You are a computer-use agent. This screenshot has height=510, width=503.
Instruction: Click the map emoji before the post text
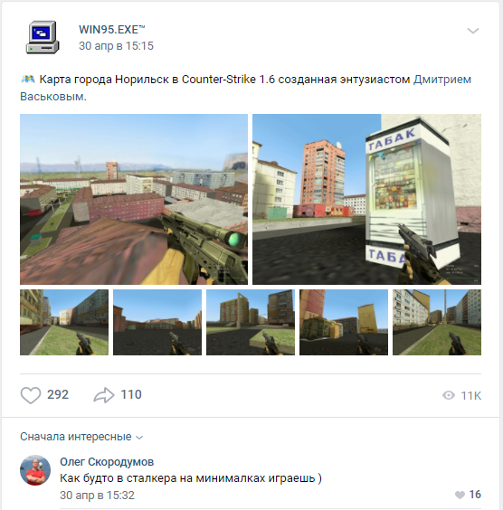[28, 79]
